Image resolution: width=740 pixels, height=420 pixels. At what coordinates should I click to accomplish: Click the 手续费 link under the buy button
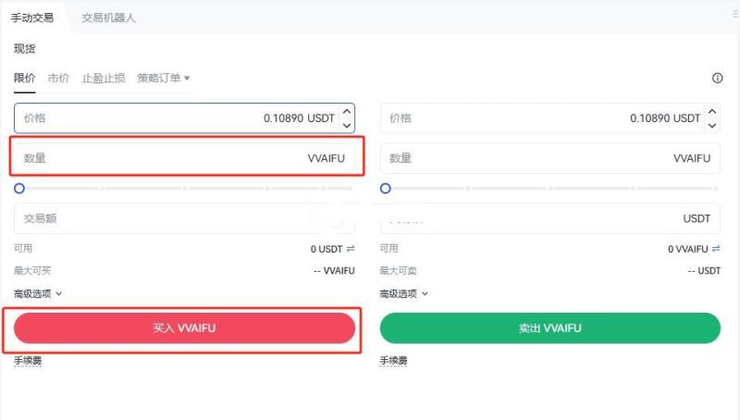click(x=28, y=361)
